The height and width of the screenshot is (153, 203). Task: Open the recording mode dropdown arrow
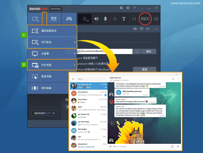(x=44, y=19)
